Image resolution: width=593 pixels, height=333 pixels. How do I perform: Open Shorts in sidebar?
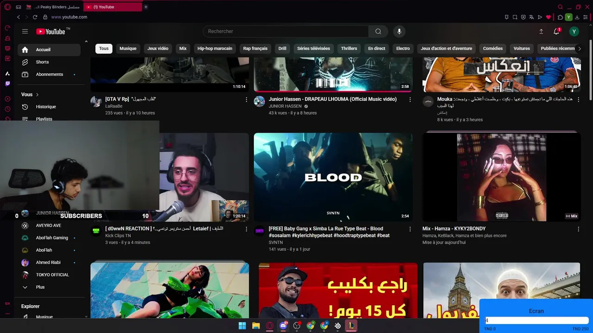point(49,62)
